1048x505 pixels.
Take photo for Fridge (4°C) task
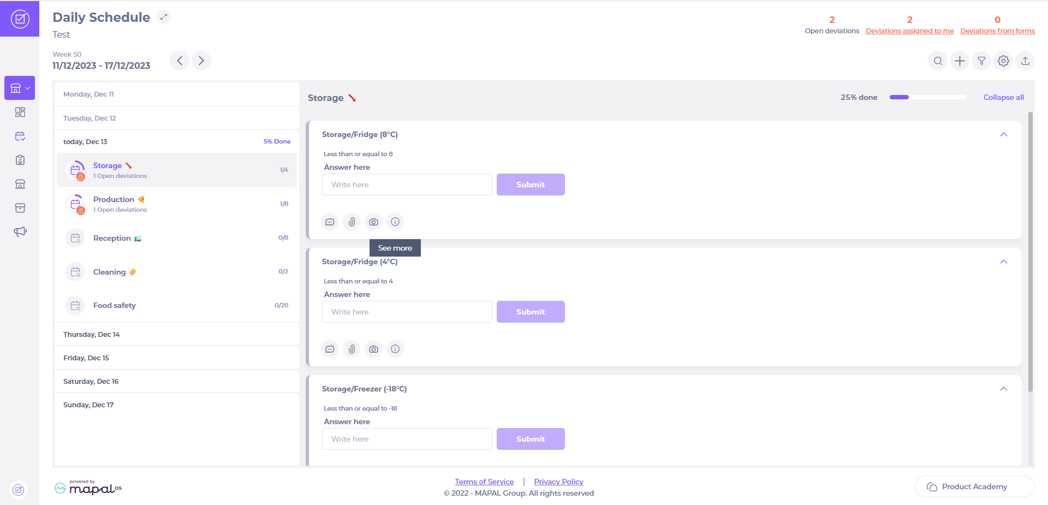click(373, 349)
